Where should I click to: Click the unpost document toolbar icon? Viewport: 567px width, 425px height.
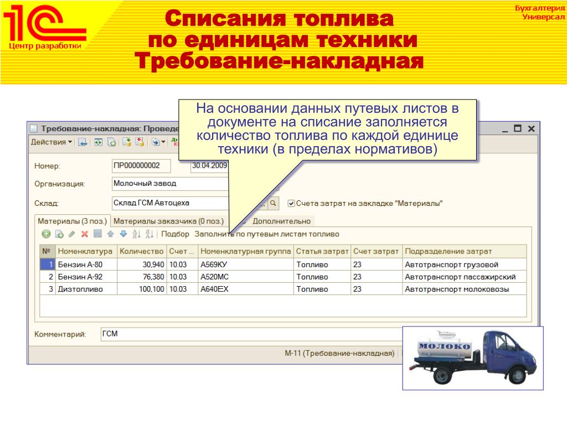coord(140,142)
